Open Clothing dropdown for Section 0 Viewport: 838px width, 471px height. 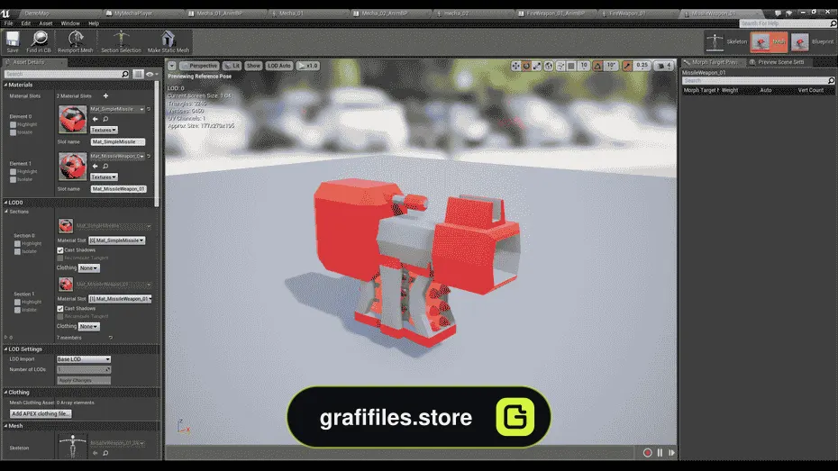(x=88, y=268)
